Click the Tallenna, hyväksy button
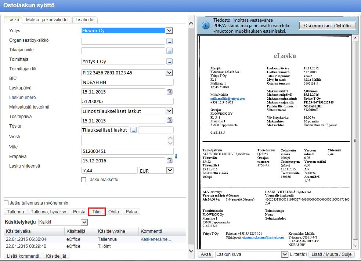 pos(48,212)
